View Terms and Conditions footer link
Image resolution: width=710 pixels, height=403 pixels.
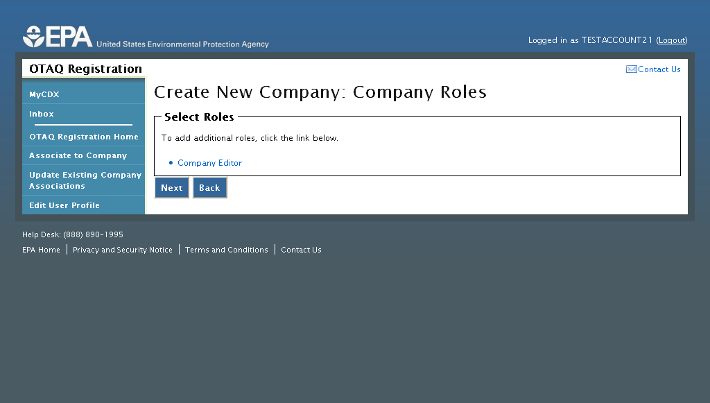pyautogui.click(x=226, y=250)
